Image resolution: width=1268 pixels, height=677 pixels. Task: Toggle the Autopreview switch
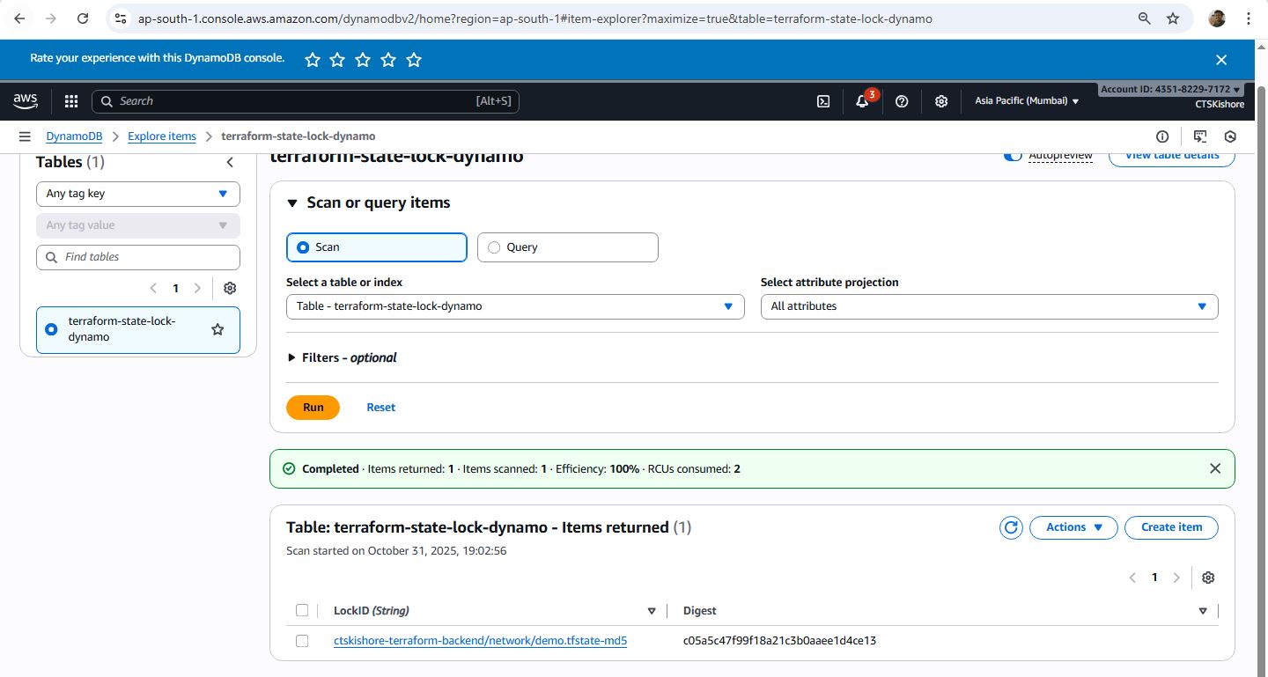click(x=1013, y=156)
